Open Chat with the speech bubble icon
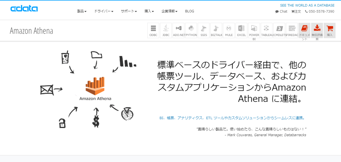The height and width of the screenshot is (162, 341). (x=281, y=11)
